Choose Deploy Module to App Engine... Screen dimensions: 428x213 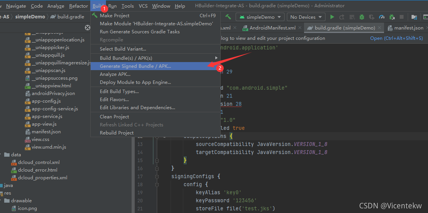click(x=155, y=82)
